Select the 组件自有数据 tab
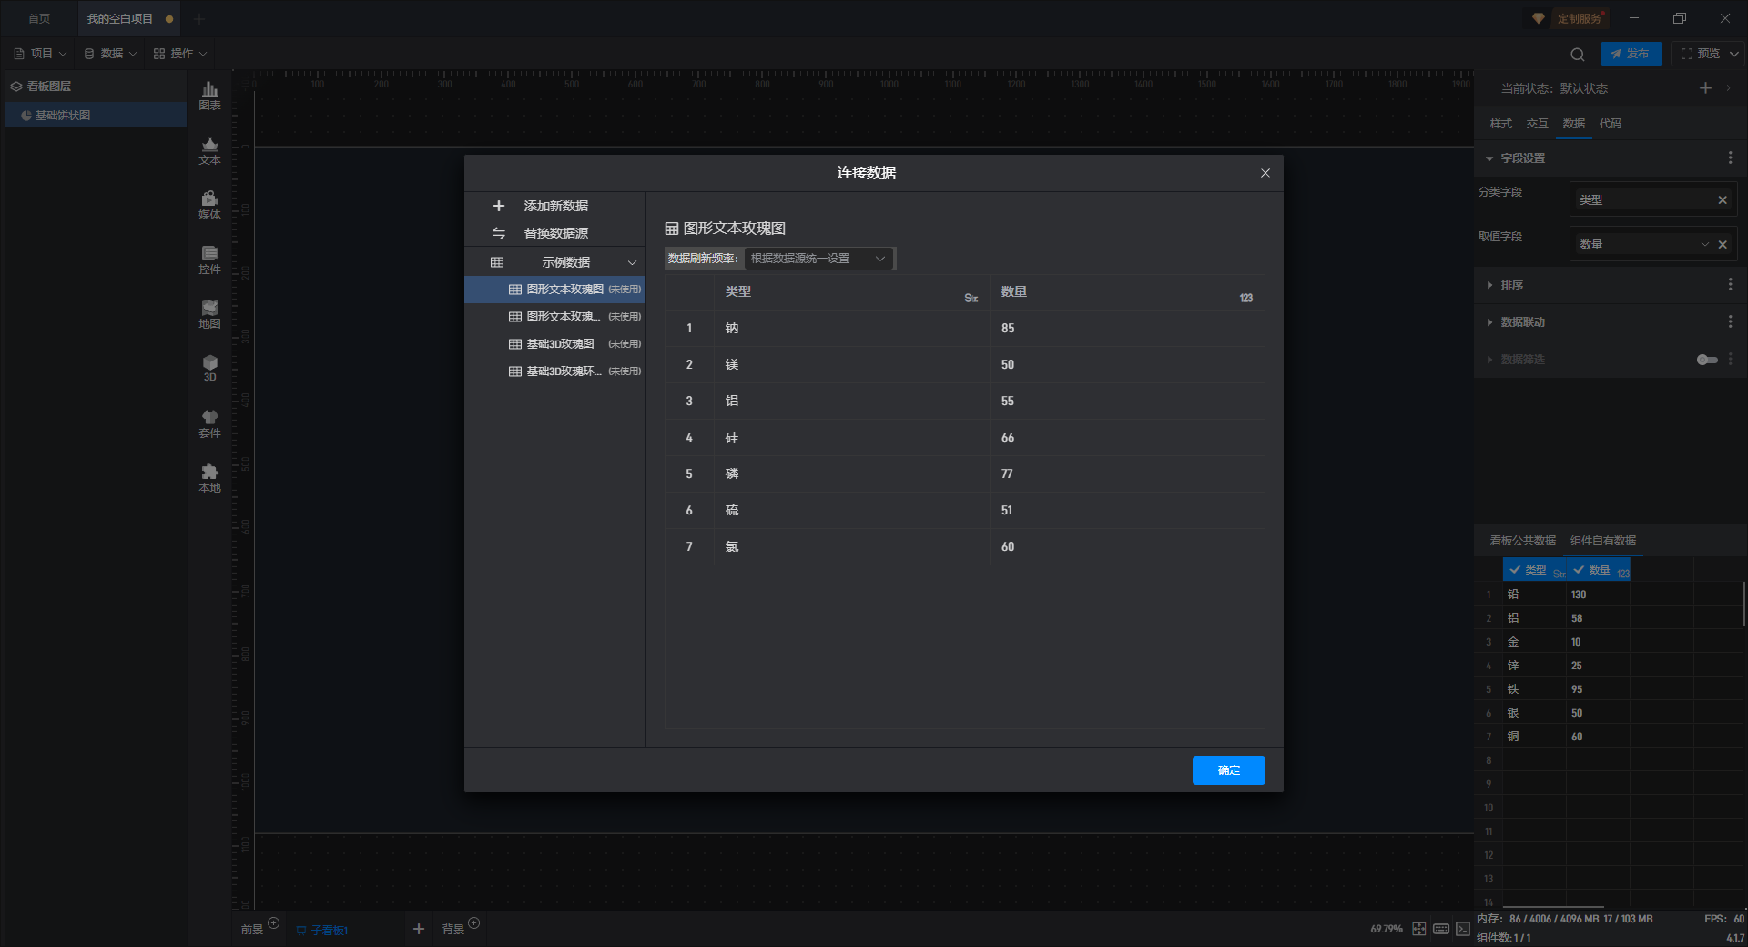 coord(1603,541)
